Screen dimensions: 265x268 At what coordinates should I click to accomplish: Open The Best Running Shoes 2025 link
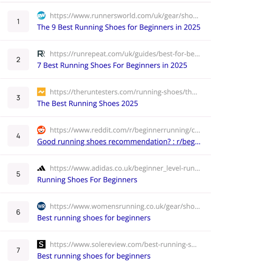[x=88, y=103]
